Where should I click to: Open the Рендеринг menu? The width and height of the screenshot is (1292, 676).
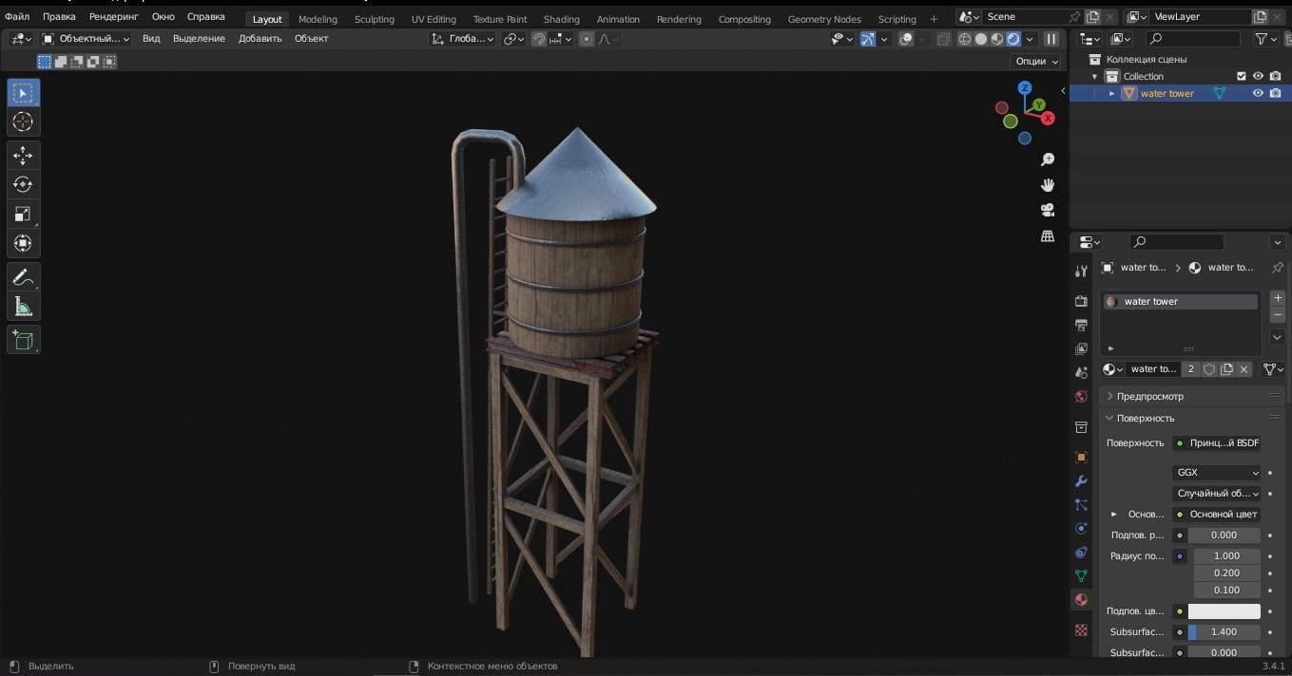tap(114, 17)
